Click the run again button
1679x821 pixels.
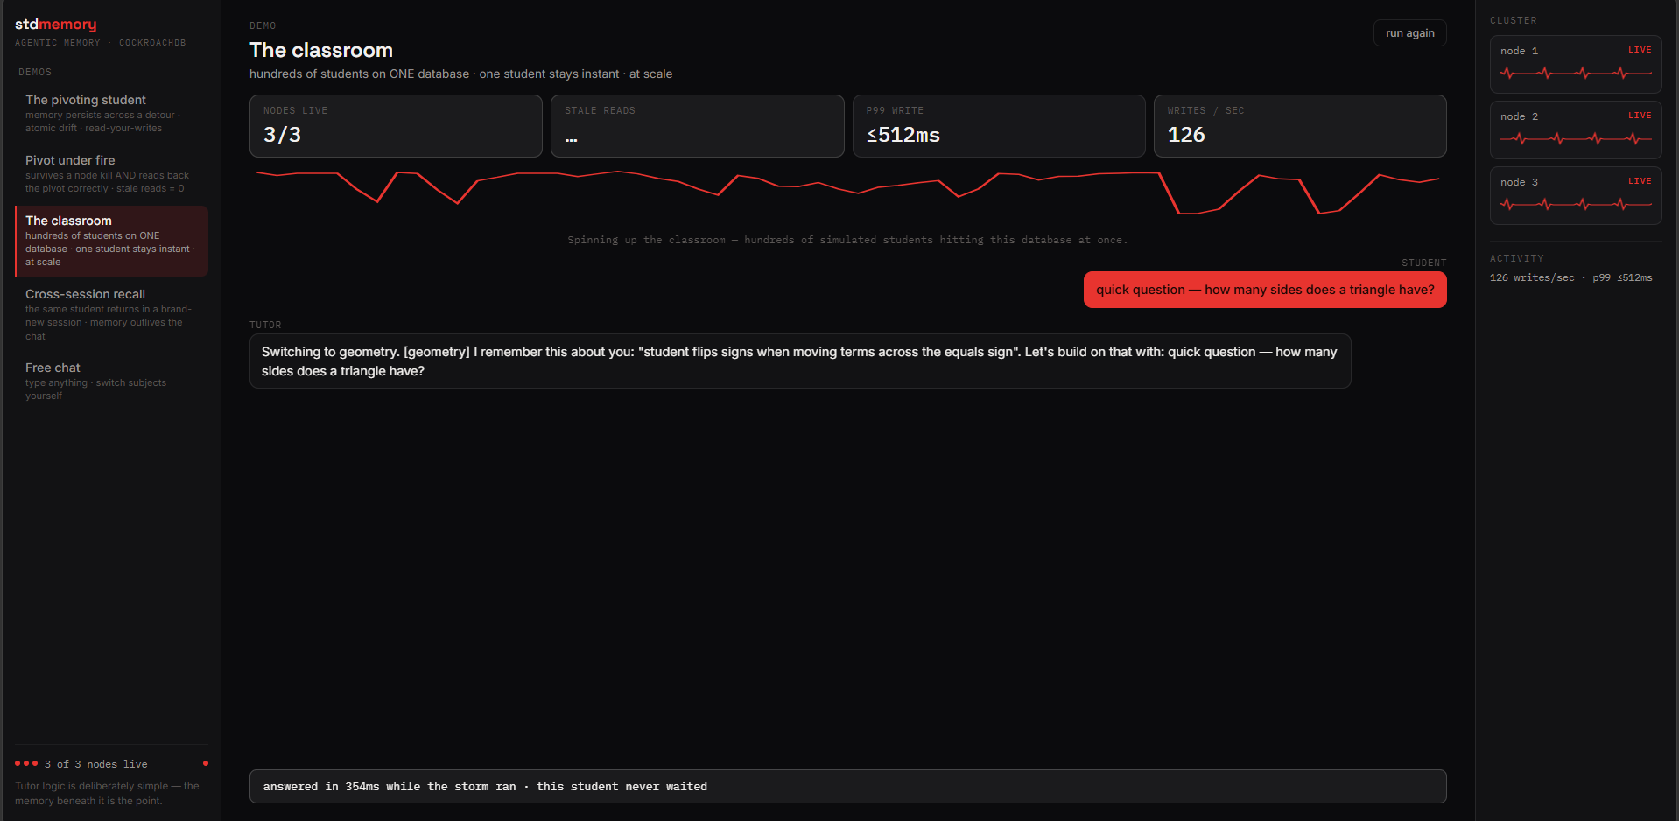1409,32
